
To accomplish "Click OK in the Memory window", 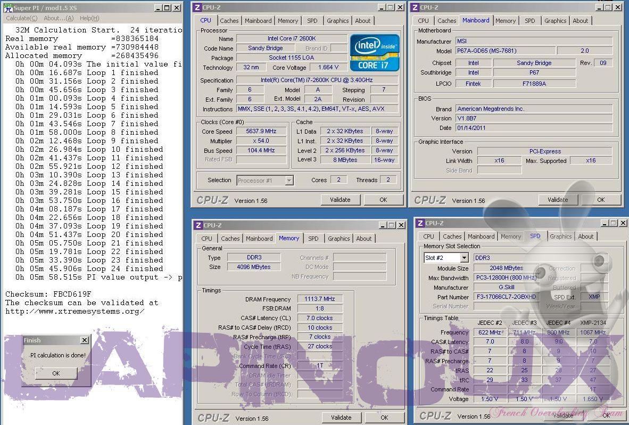I will point(384,418).
